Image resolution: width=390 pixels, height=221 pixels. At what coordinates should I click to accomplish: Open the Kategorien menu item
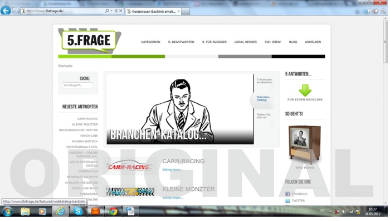pyautogui.click(x=150, y=42)
